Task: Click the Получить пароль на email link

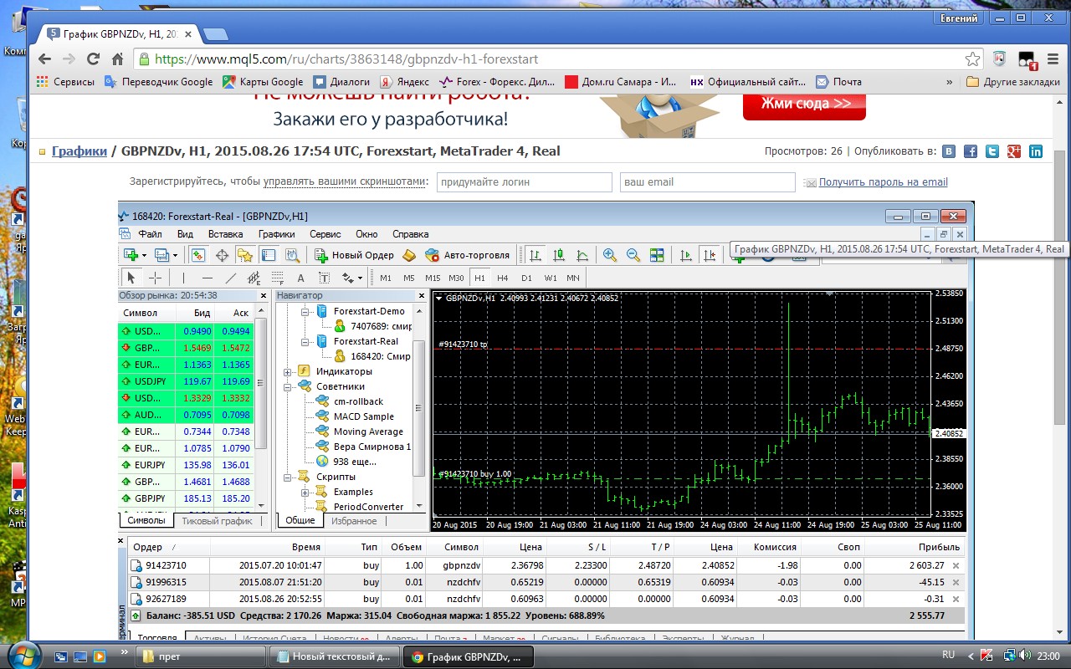Action: click(883, 182)
